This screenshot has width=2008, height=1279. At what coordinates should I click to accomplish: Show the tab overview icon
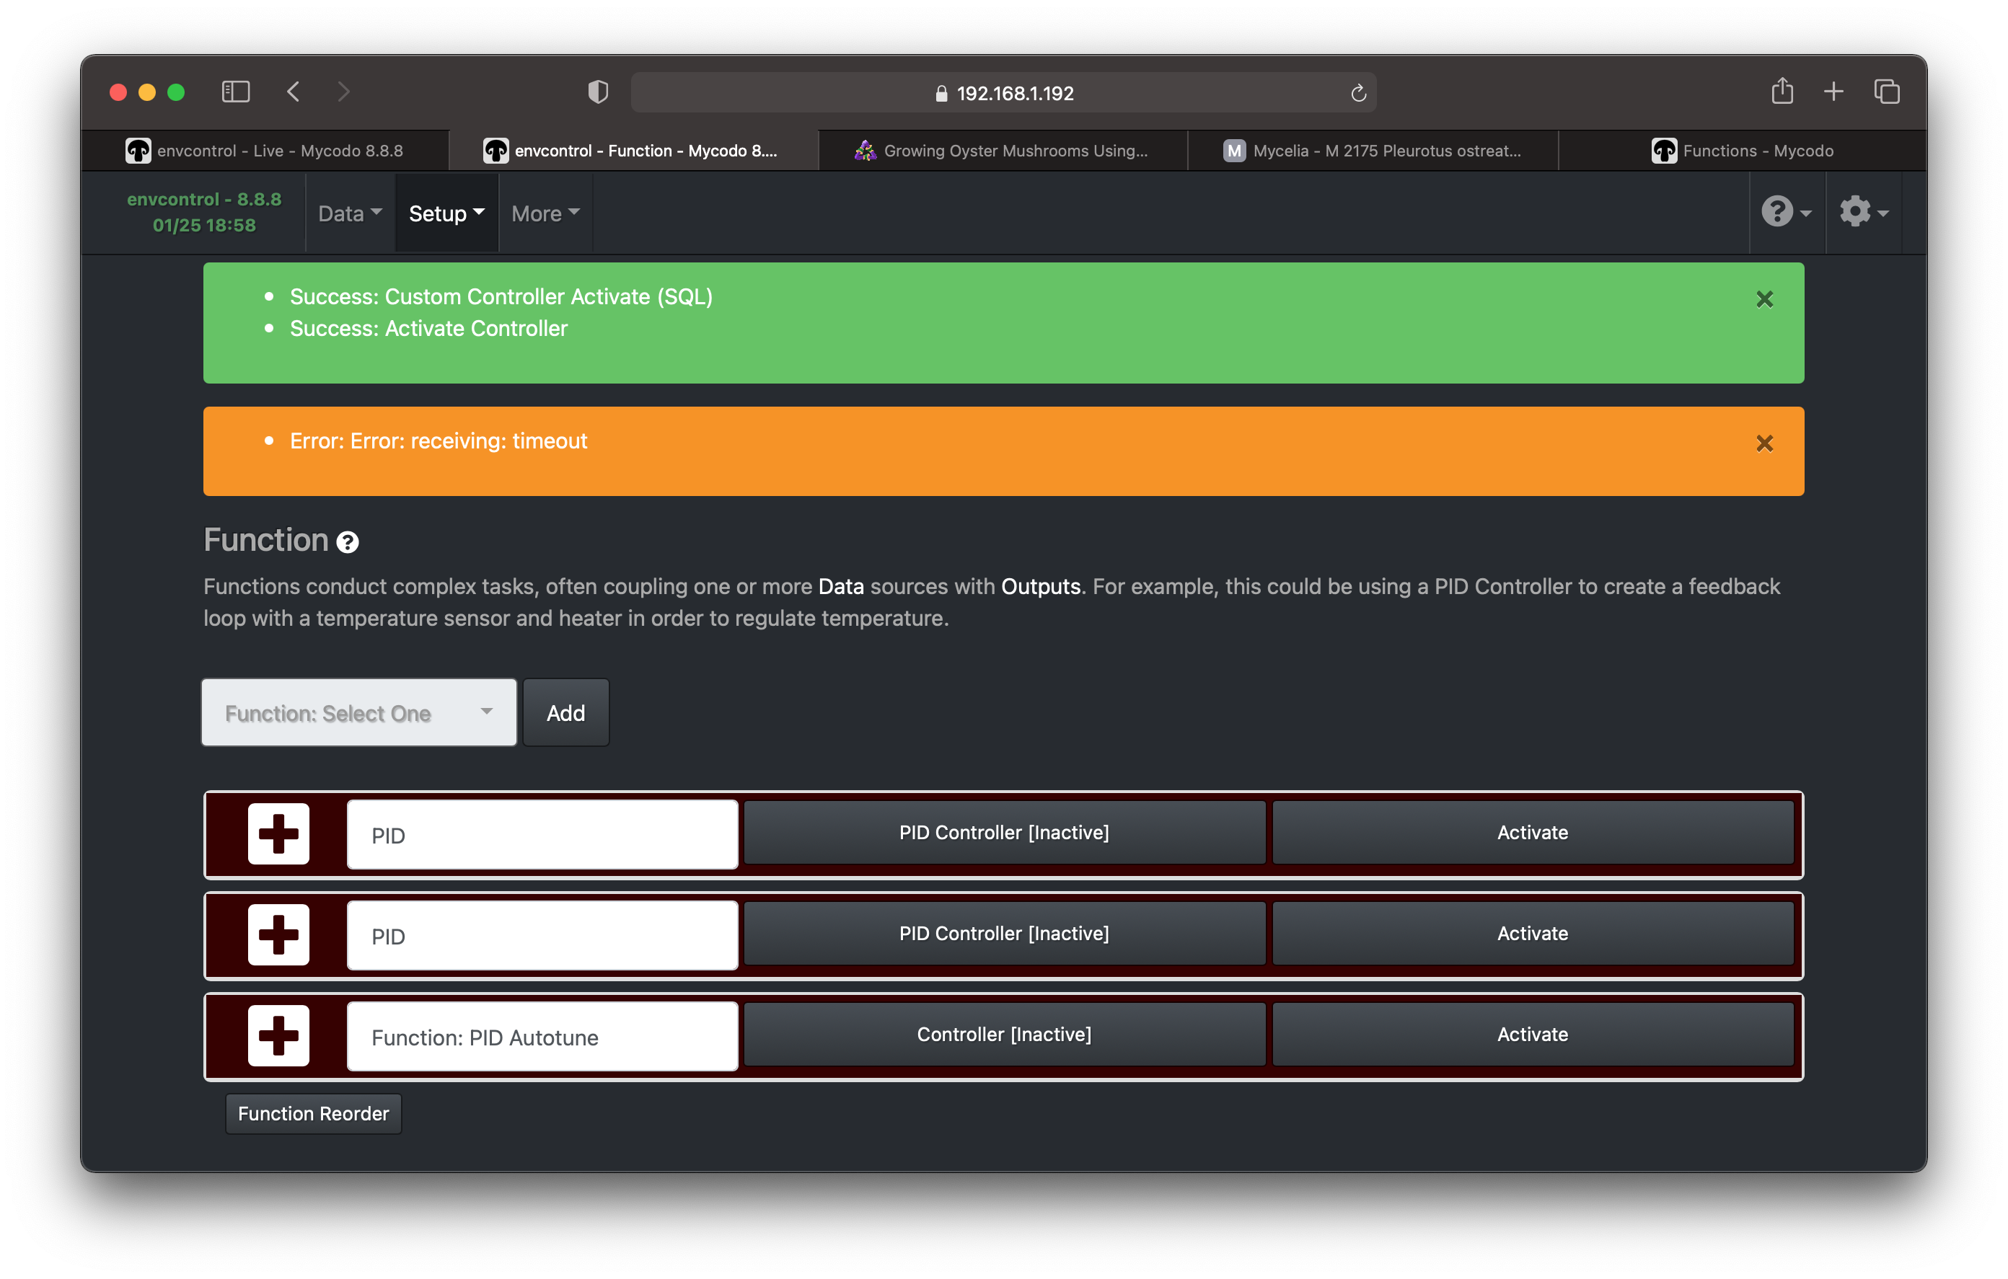(1887, 92)
